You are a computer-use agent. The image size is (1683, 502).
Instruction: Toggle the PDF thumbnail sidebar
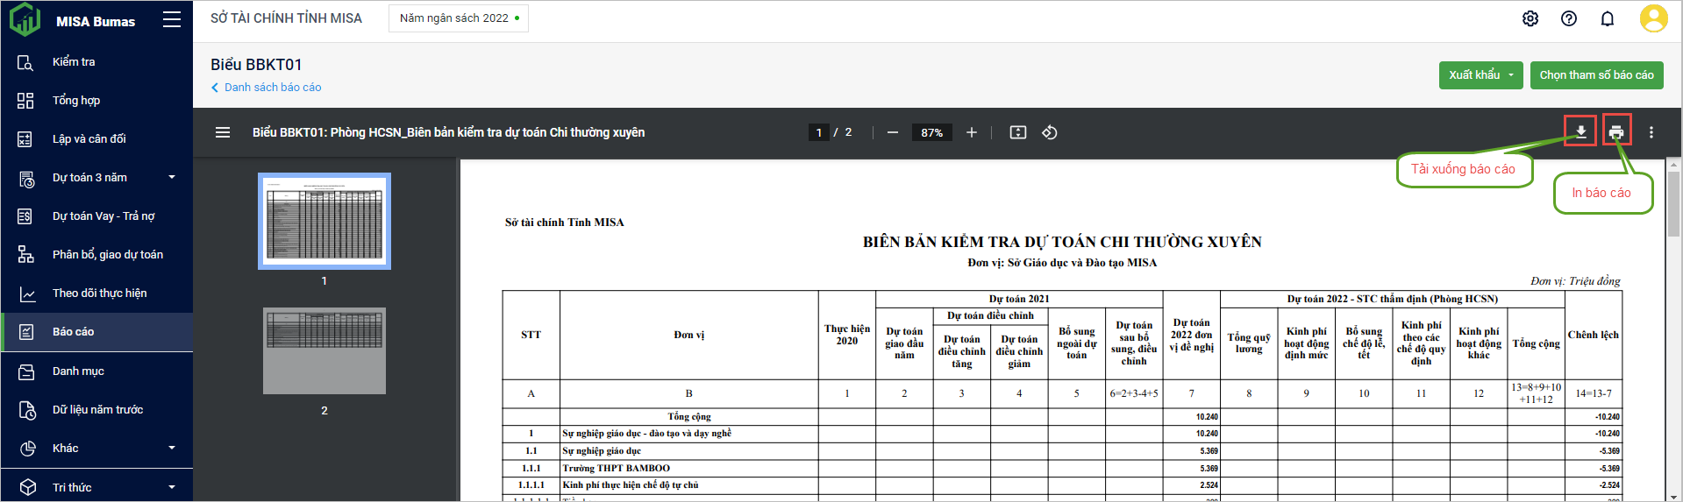pyautogui.click(x=223, y=132)
